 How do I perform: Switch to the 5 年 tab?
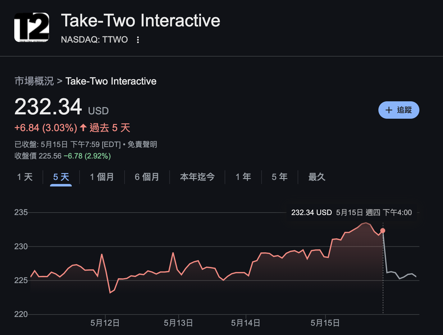[280, 177]
